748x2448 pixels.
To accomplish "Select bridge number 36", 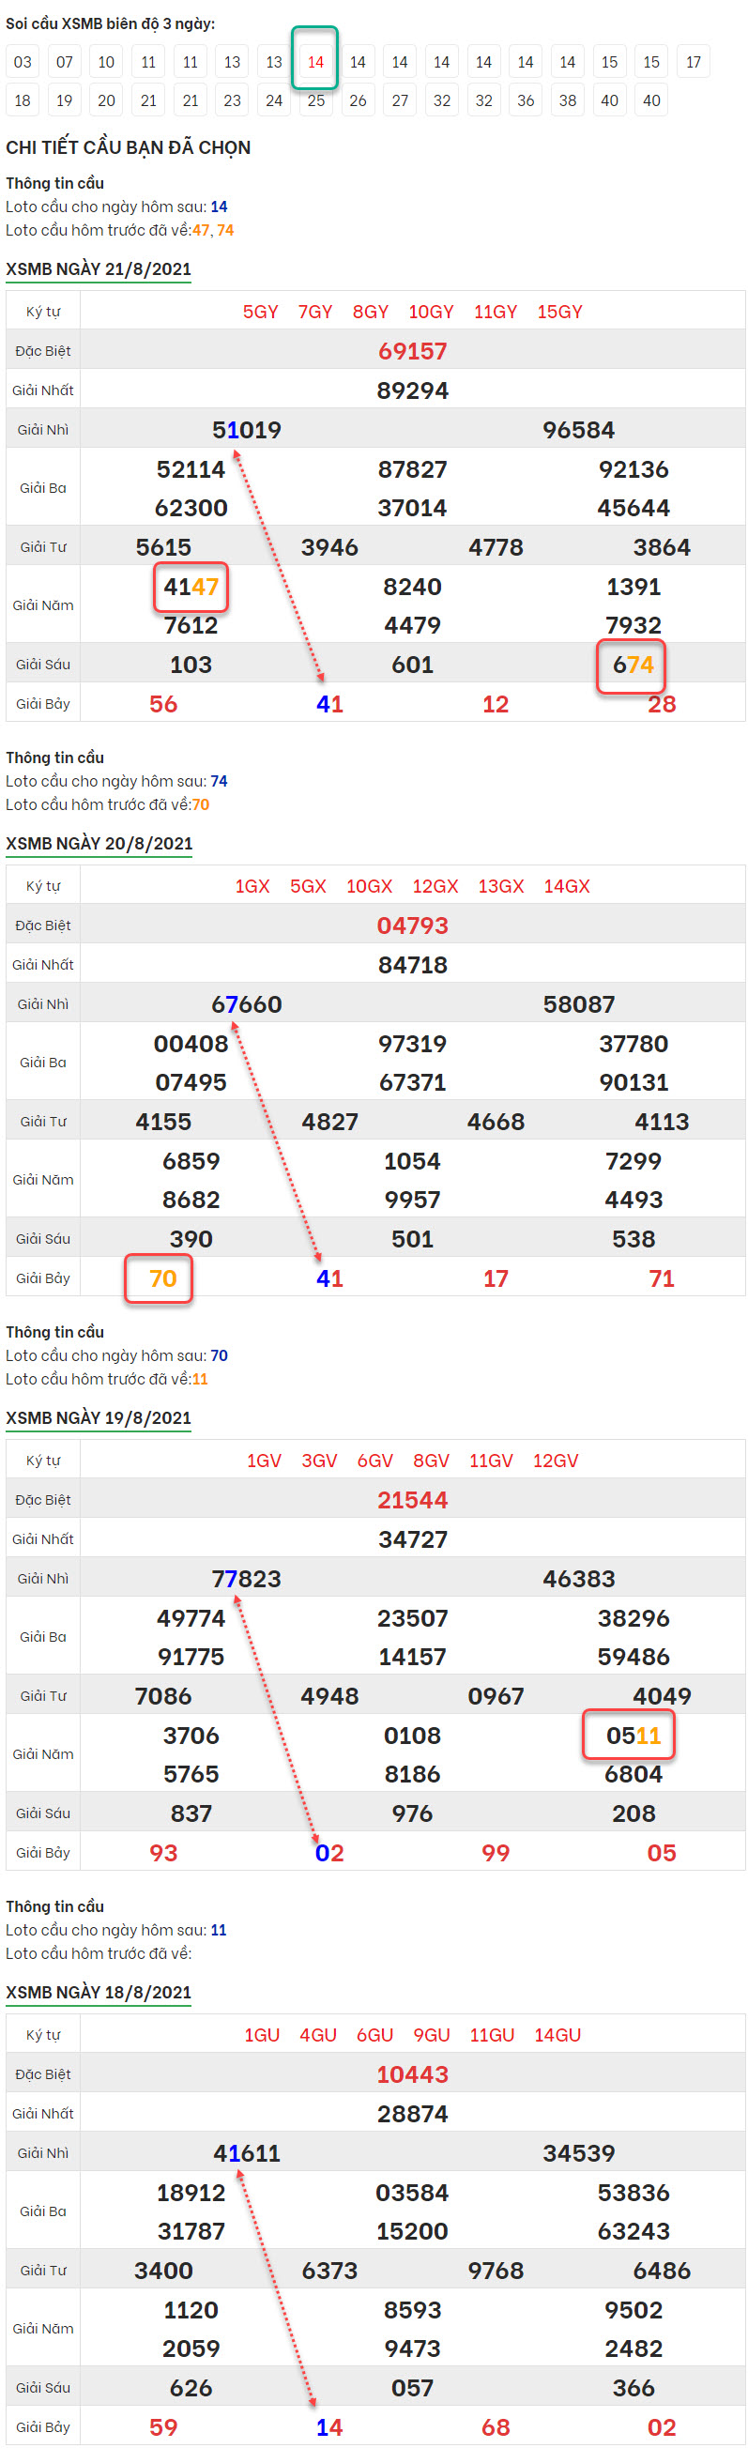I will tap(526, 99).
